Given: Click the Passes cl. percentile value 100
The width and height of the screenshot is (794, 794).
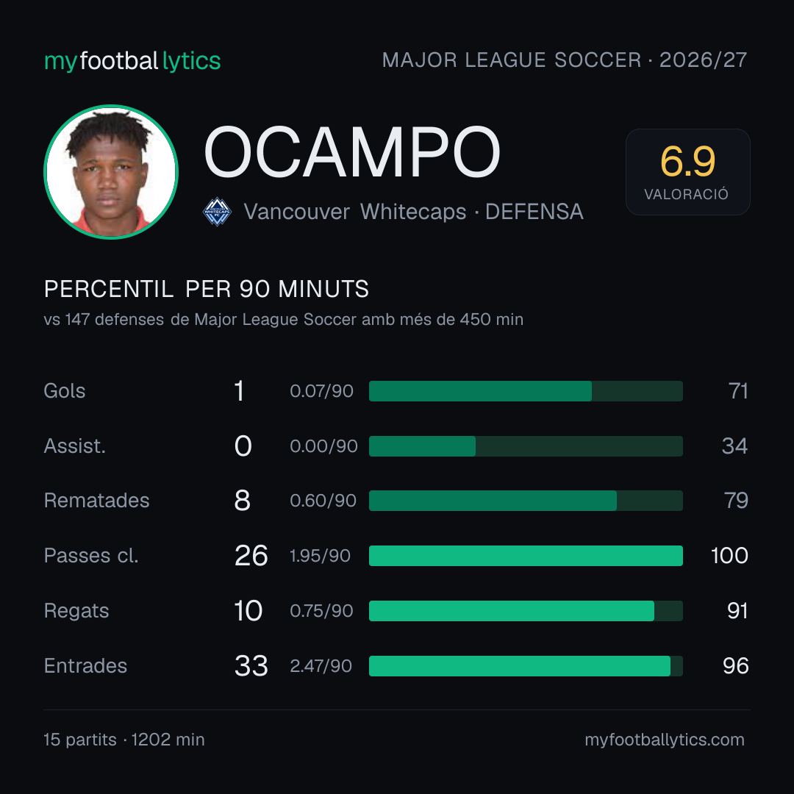Looking at the screenshot, I should tap(729, 556).
